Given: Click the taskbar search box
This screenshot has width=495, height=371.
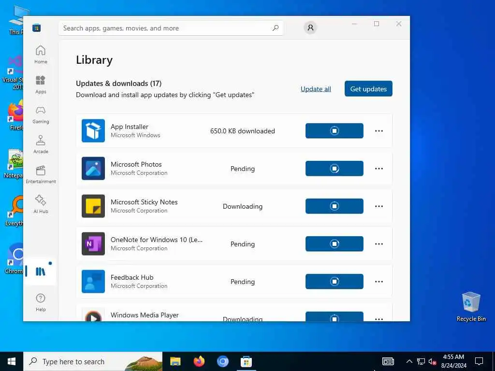Looking at the screenshot, I should pyautogui.click(x=93, y=361).
